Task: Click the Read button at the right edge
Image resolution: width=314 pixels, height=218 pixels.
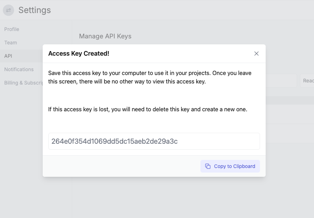Action: (308, 80)
